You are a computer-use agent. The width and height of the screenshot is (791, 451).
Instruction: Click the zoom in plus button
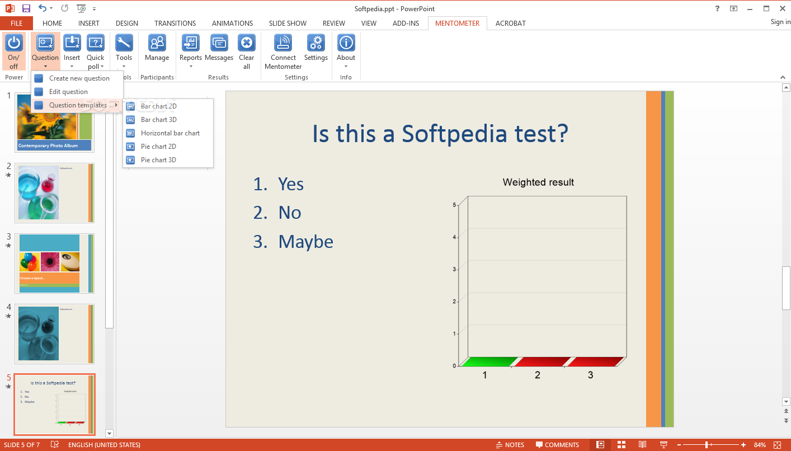coord(743,445)
